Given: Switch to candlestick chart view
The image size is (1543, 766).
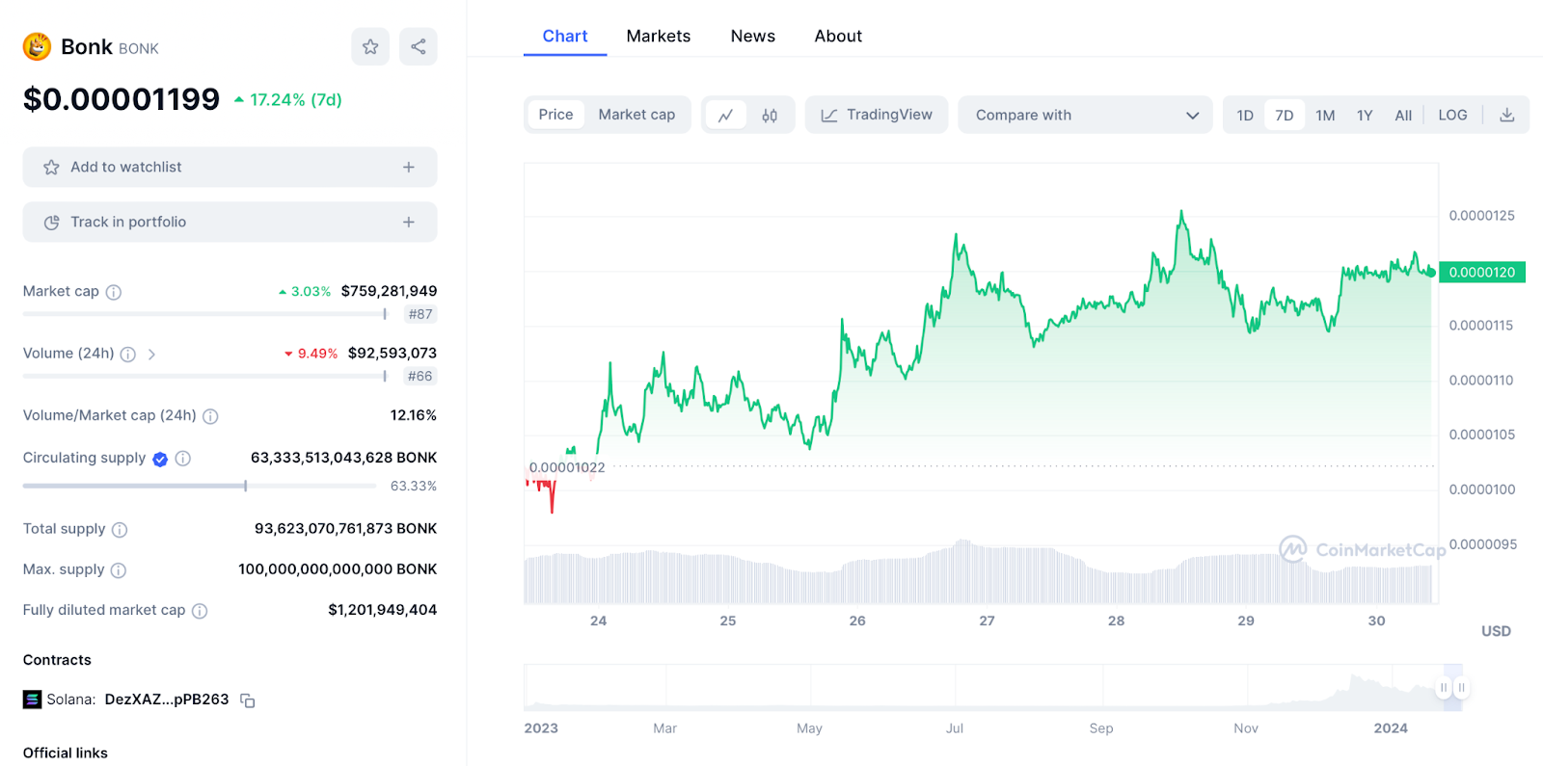Looking at the screenshot, I should click(770, 115).
